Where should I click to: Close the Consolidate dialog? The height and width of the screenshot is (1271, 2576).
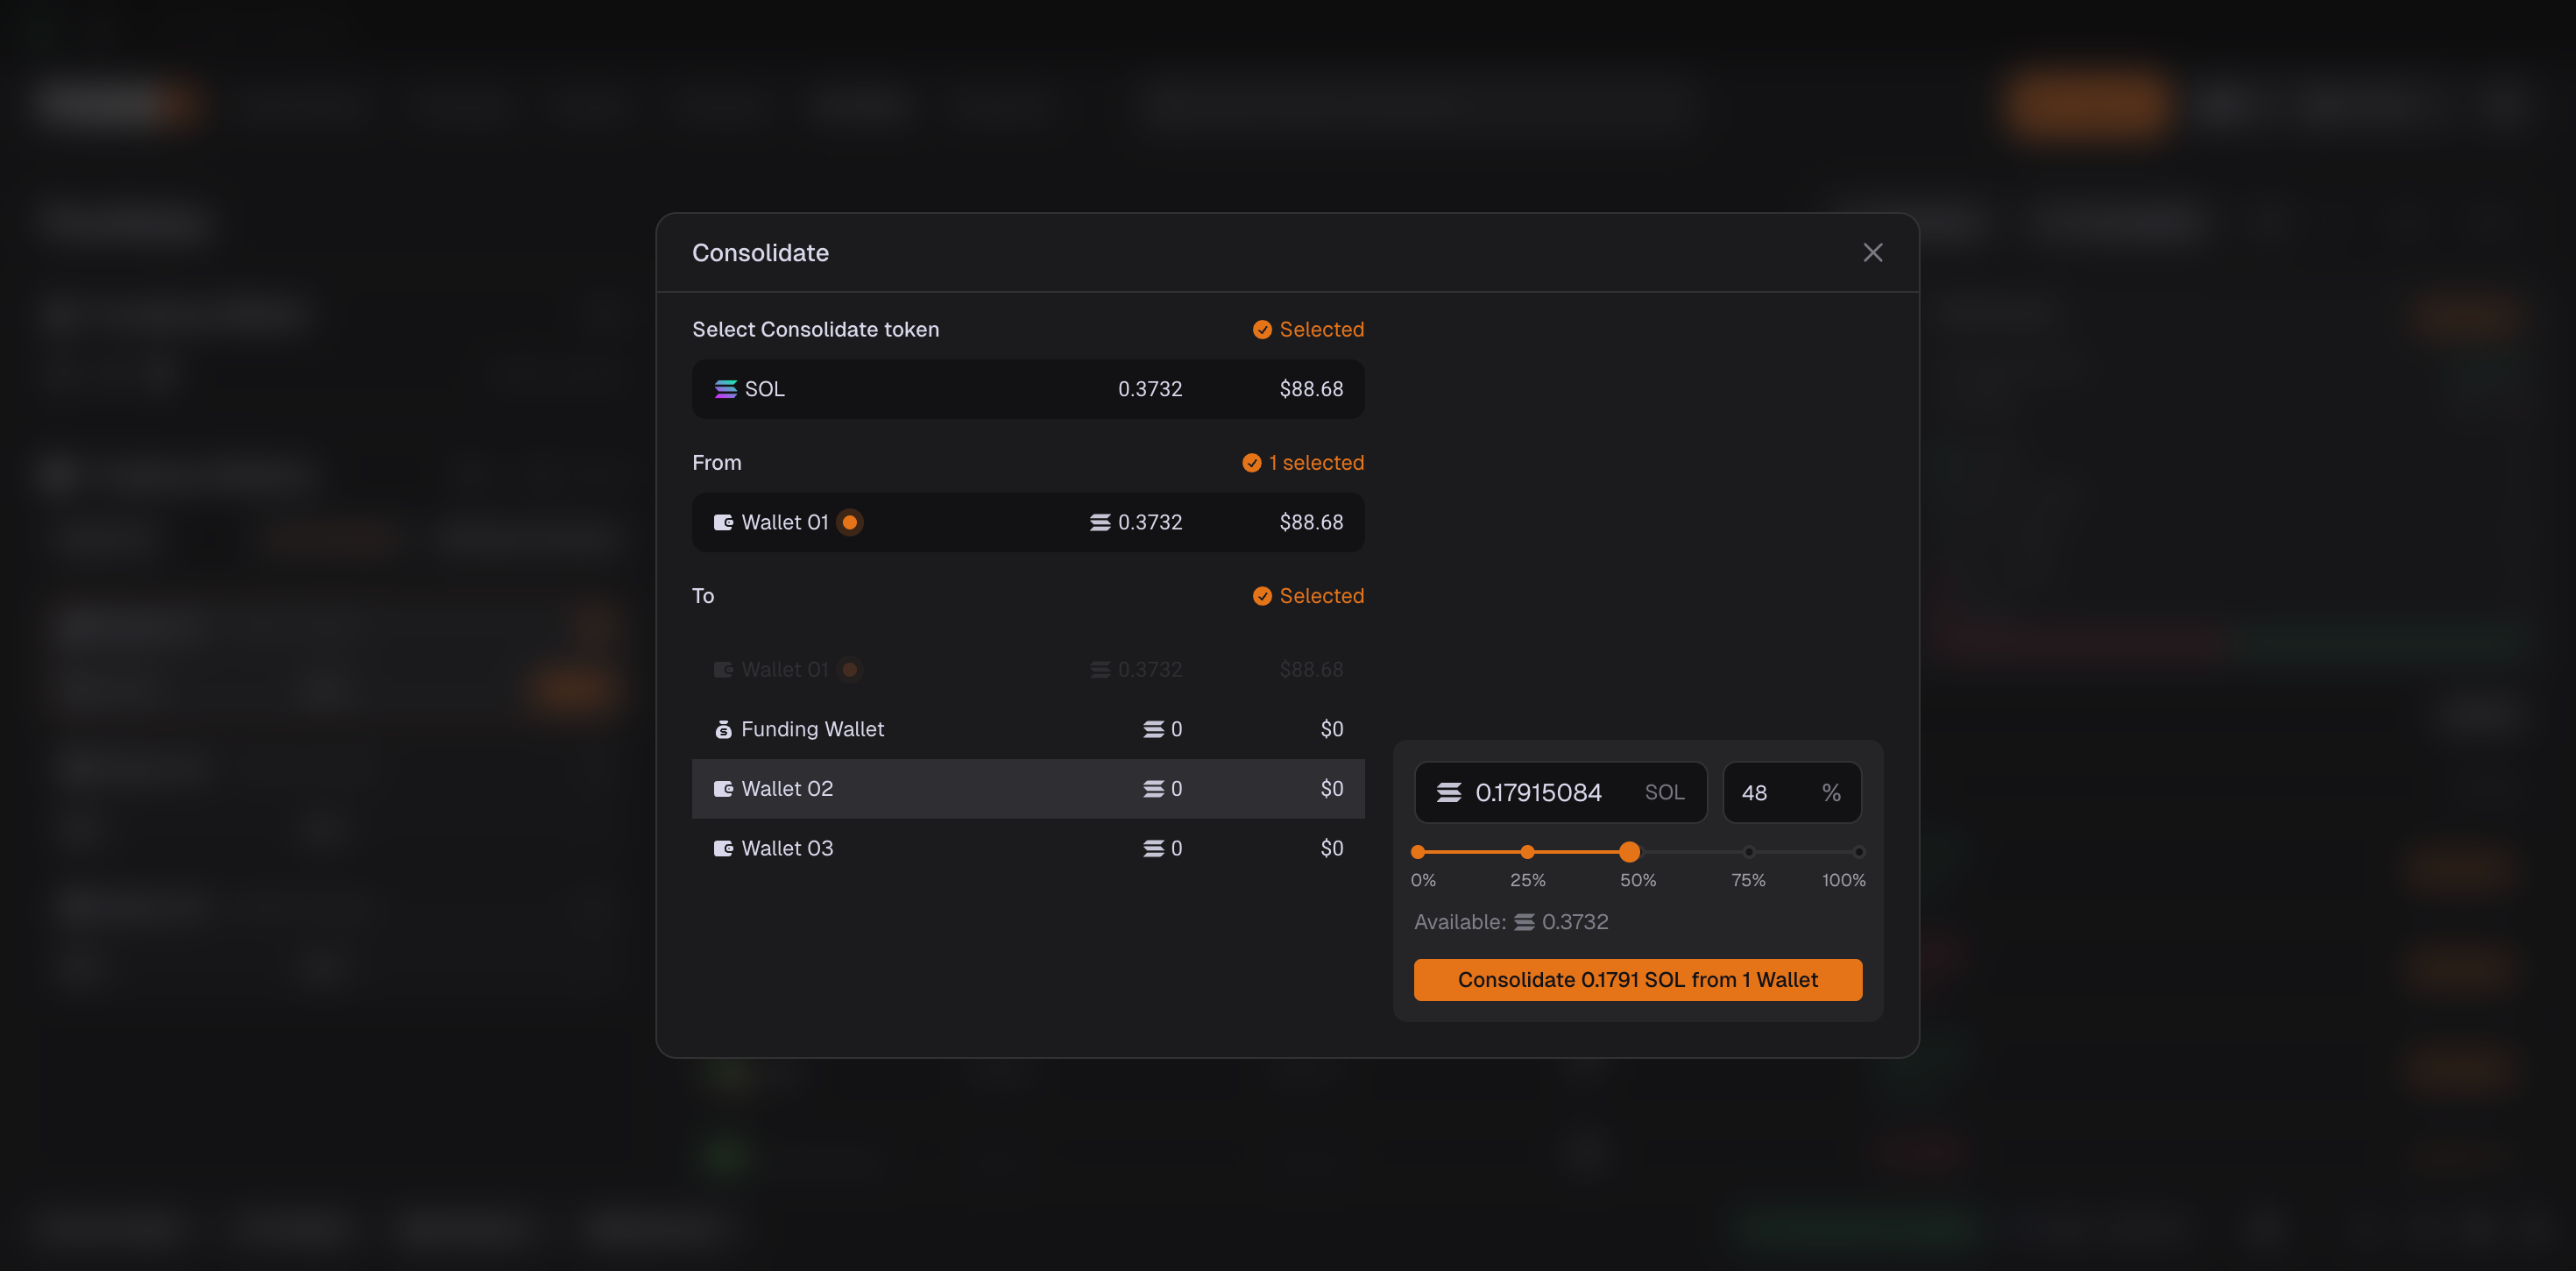pyautogui.click(x=1872, y=252)
